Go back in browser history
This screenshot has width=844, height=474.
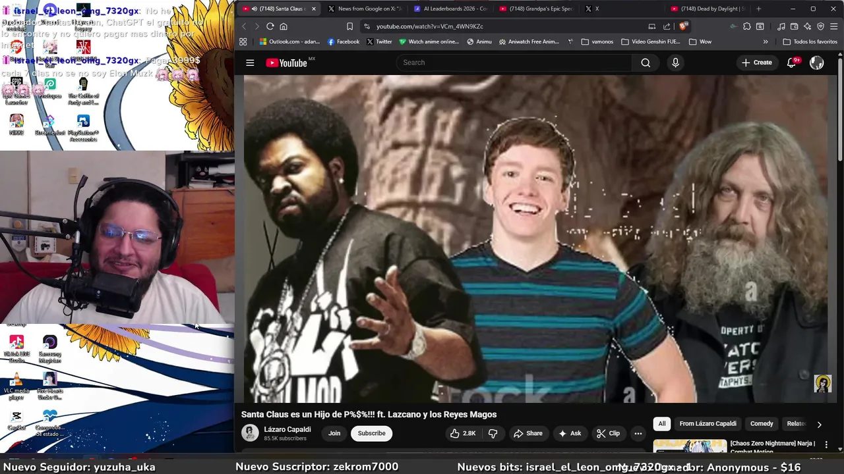(x=243, y=26)
